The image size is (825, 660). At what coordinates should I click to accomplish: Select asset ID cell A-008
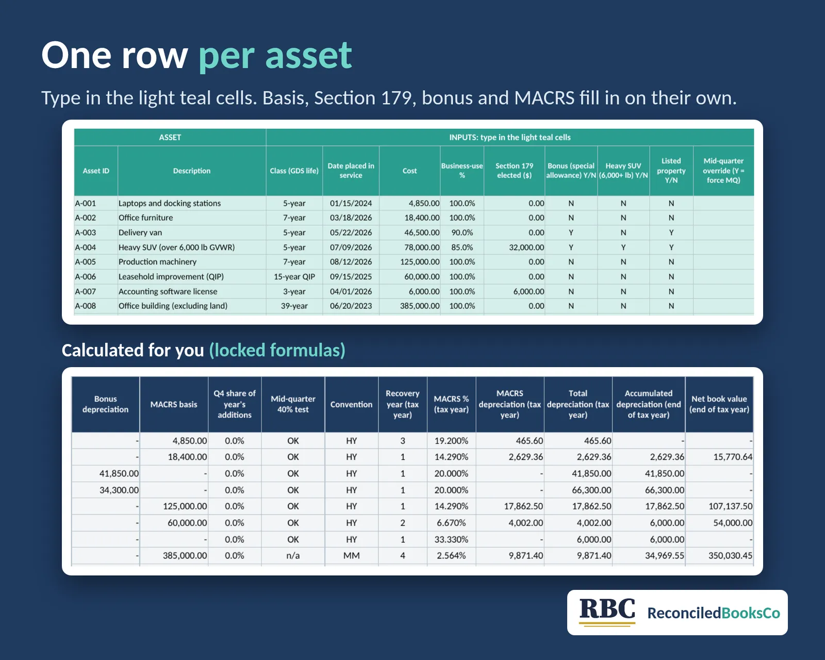tap(96, 306)
